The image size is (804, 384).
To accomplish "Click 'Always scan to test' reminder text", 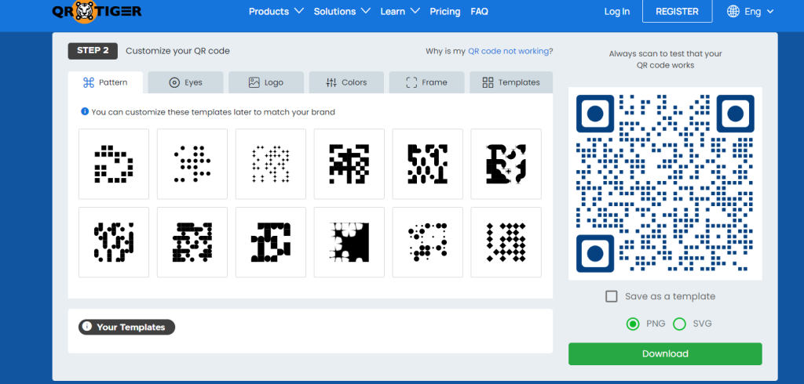I will coord(665,60).
